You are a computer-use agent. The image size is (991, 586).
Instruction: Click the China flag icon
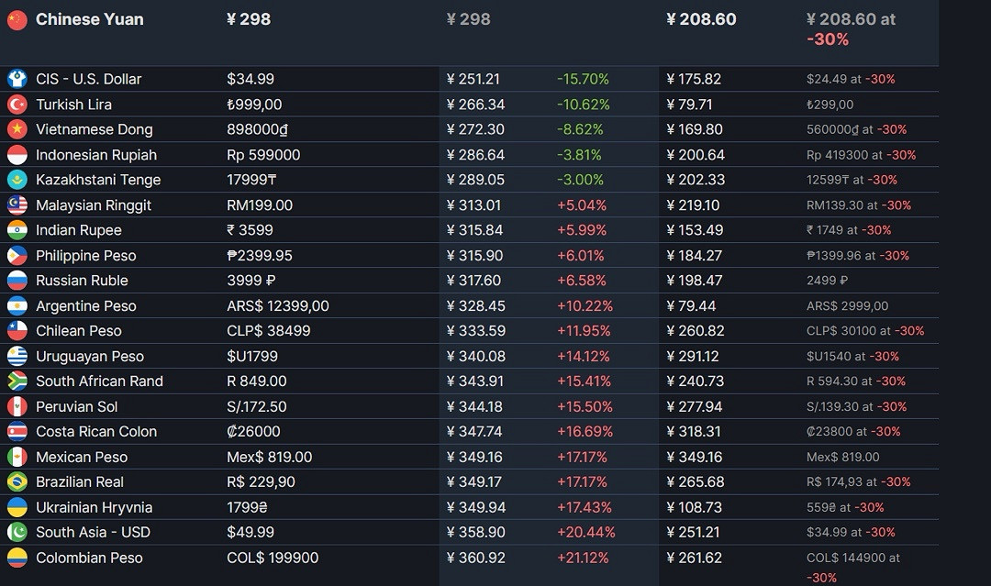pos(17,20)
